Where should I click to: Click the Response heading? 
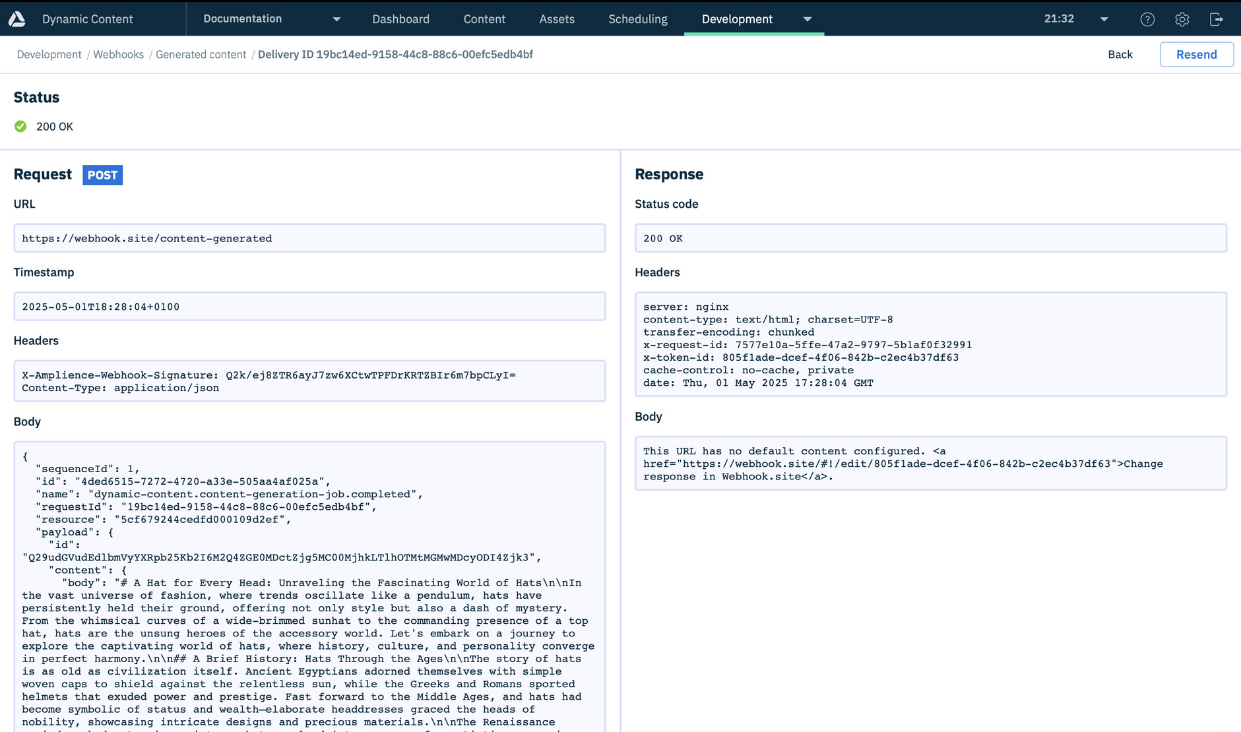(x=669, y=174)
